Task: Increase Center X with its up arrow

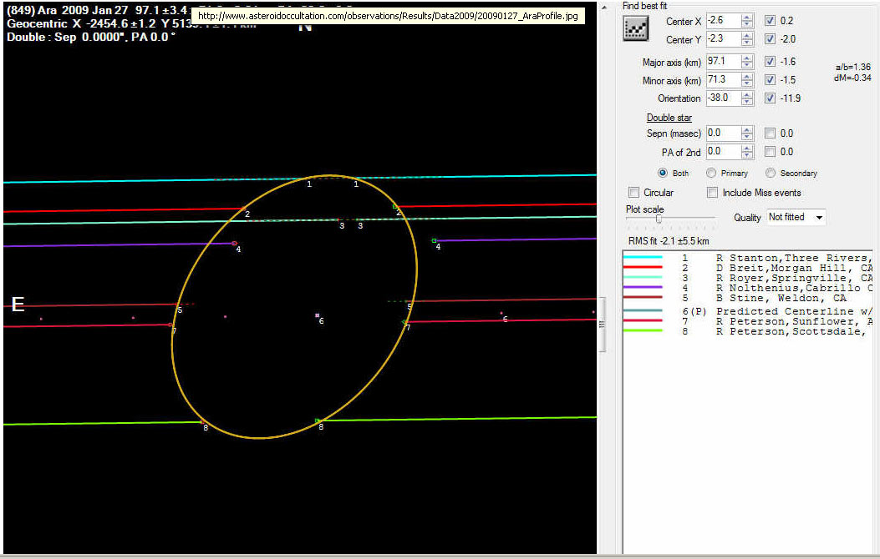Action: (x=747, y=18)
